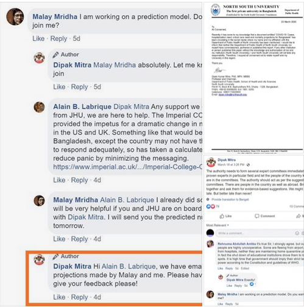Click Reply under the highlighted Dipak Mitra comment
The height and width of the screenshot is (307, 304).
pos(79,297)
